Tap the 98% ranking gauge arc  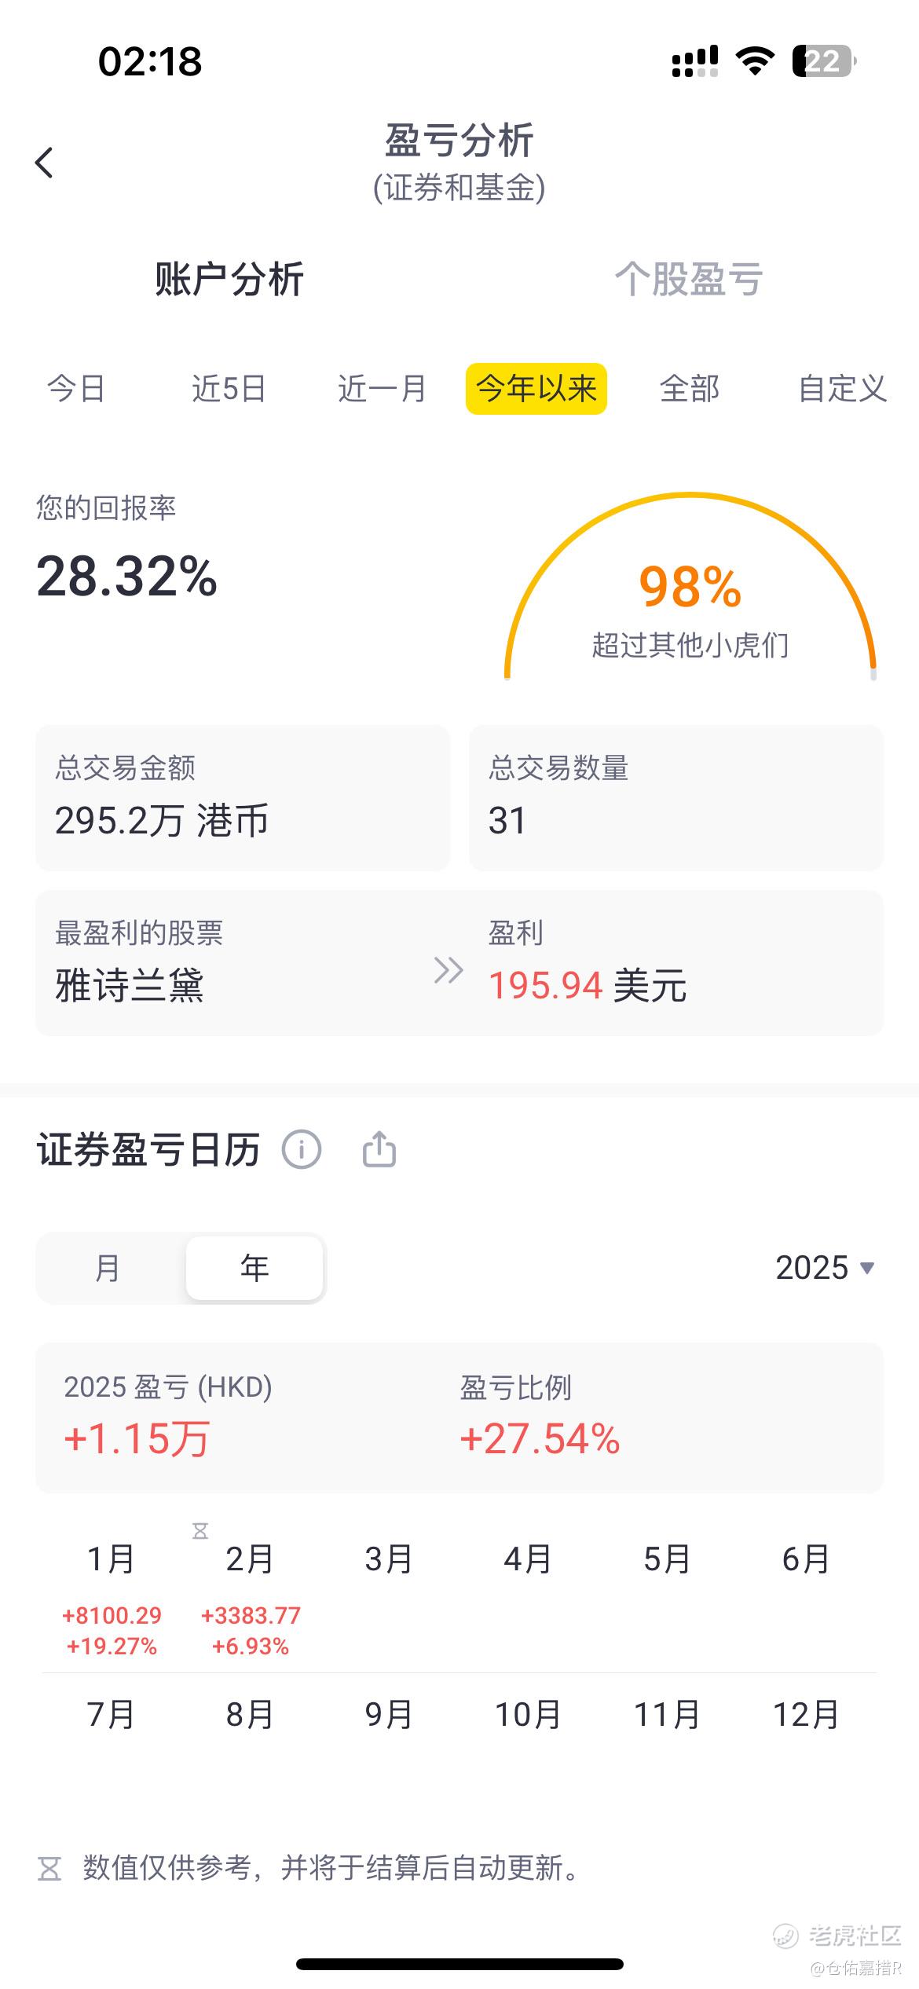pos(690,585)
